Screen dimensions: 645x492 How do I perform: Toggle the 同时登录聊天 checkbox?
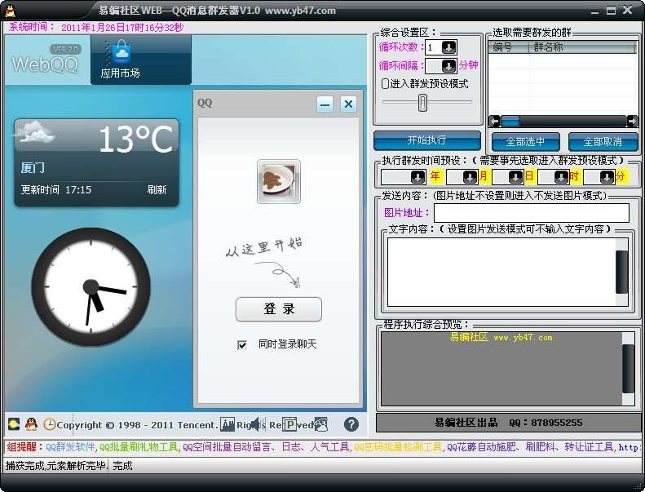[242, 344]
